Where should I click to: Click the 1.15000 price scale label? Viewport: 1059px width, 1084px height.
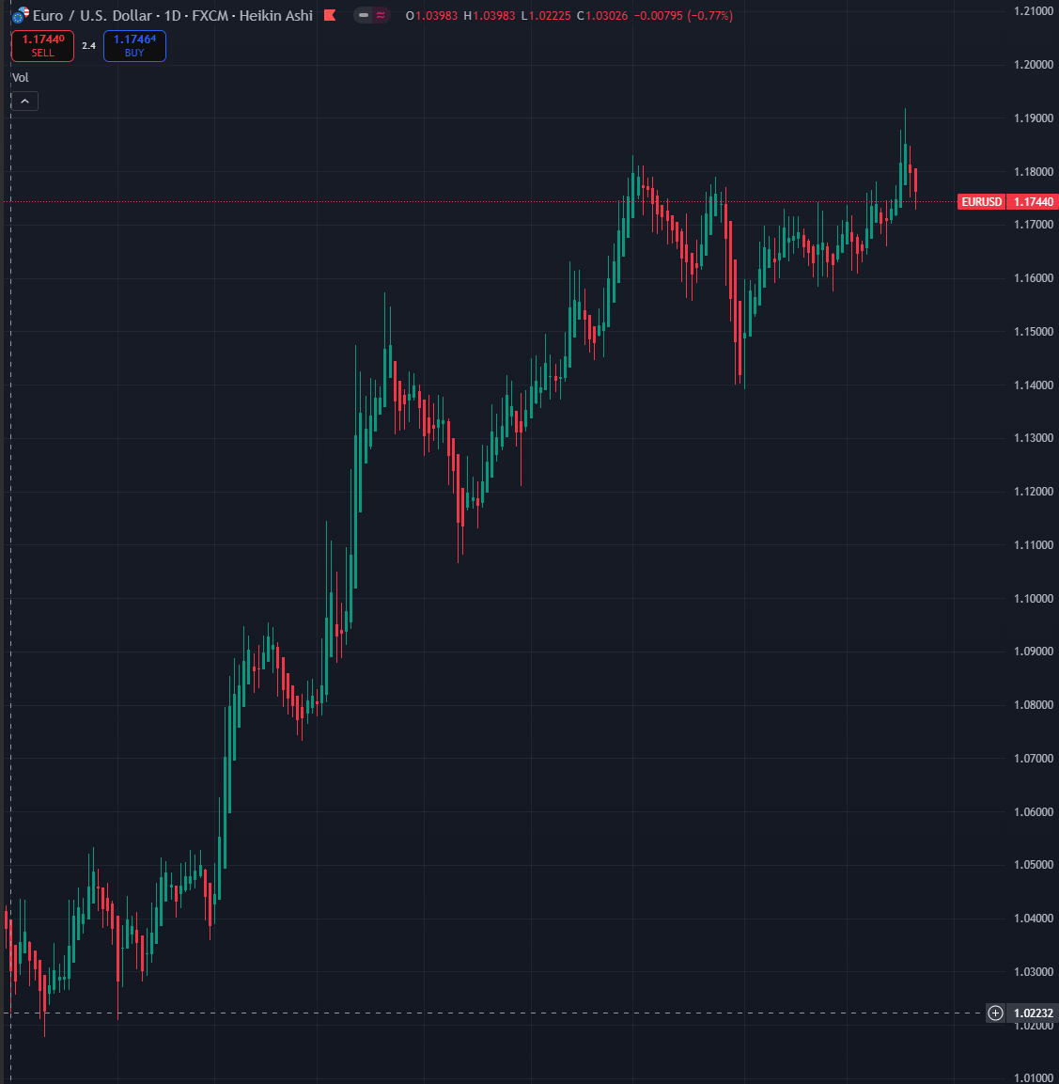[1034, 332]
